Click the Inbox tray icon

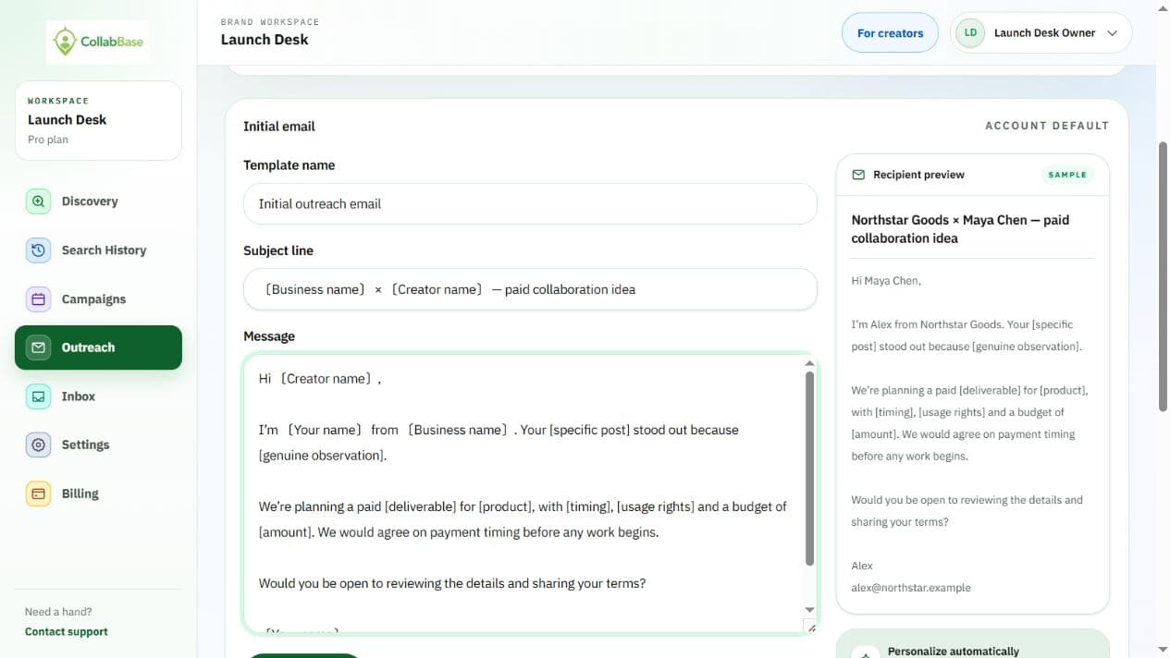click(x=38, y=396)
